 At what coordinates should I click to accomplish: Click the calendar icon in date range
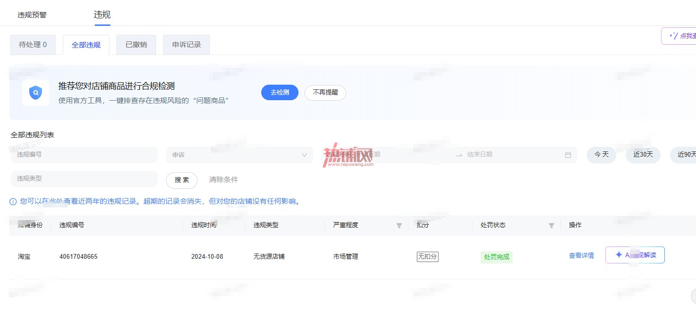tap(568, 155)
